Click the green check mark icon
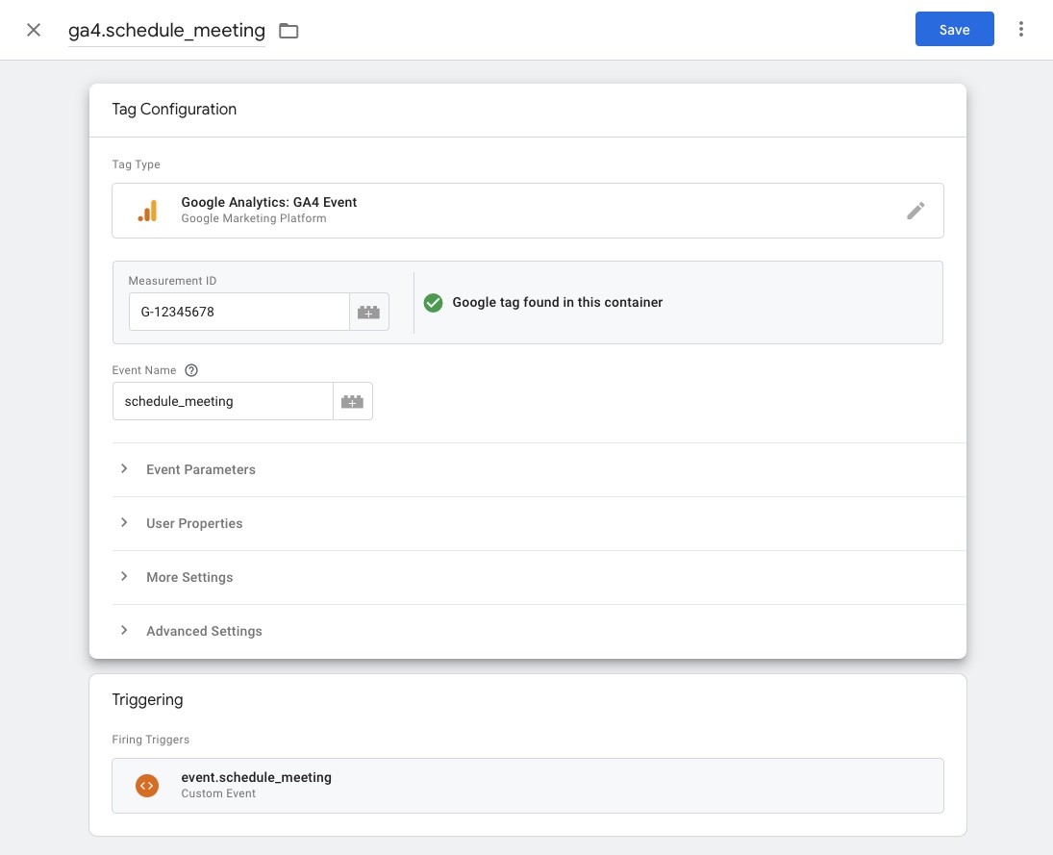 pyautogui.click(x=434, y=302)
